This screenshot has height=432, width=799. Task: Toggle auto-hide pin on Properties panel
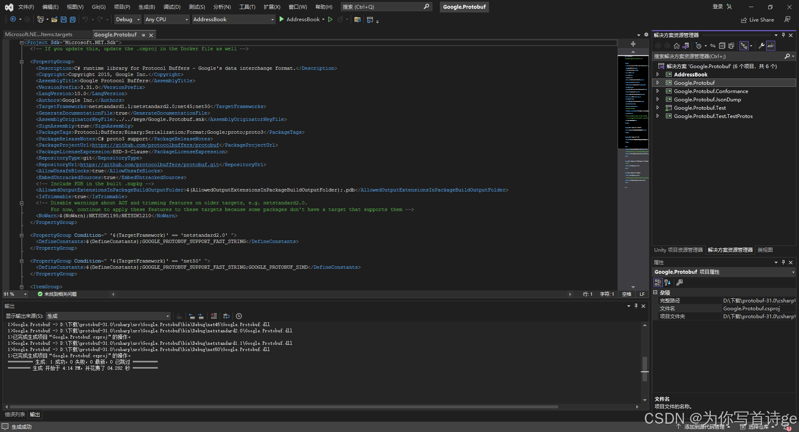pyautogui.click(x=783, y=262)
